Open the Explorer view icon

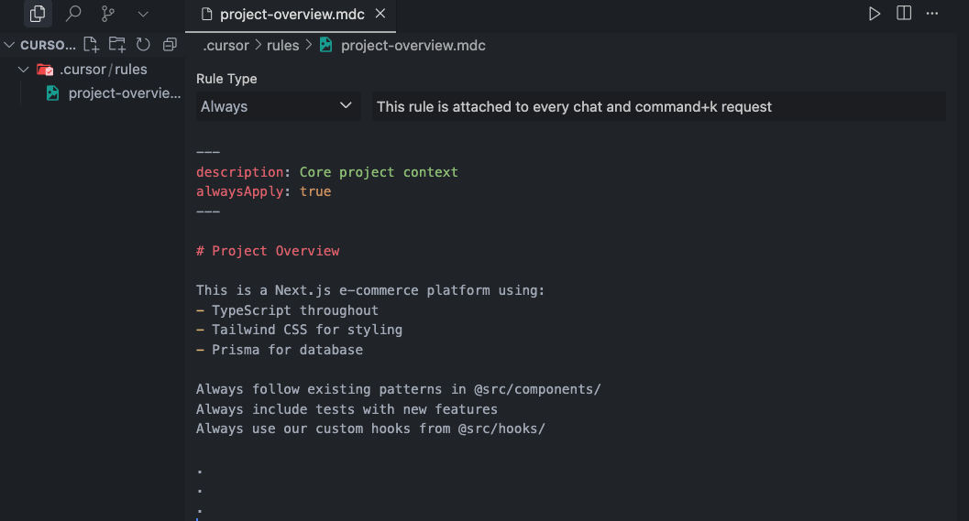point(38,13)
